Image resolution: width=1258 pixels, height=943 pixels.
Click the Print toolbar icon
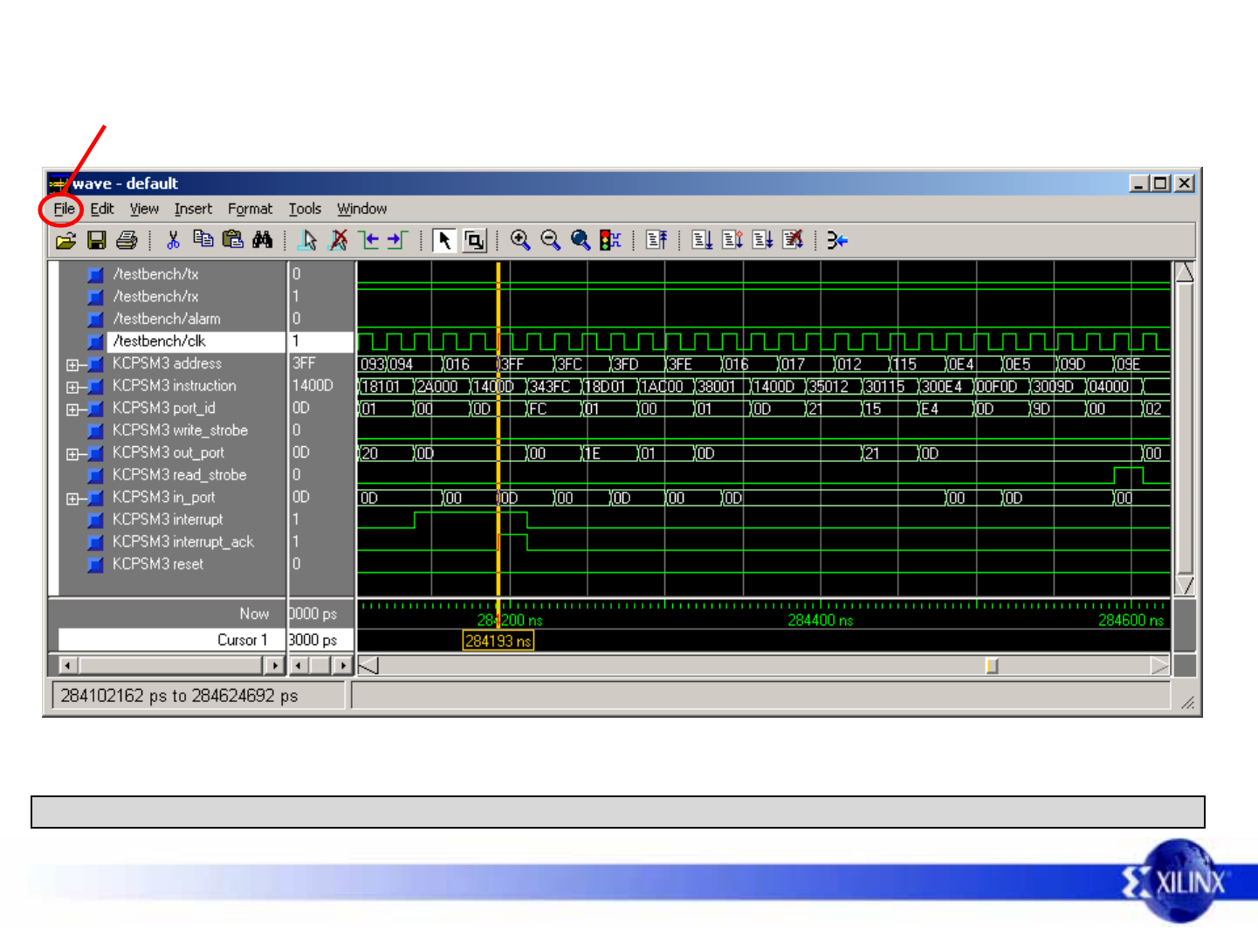pos(127,240)
